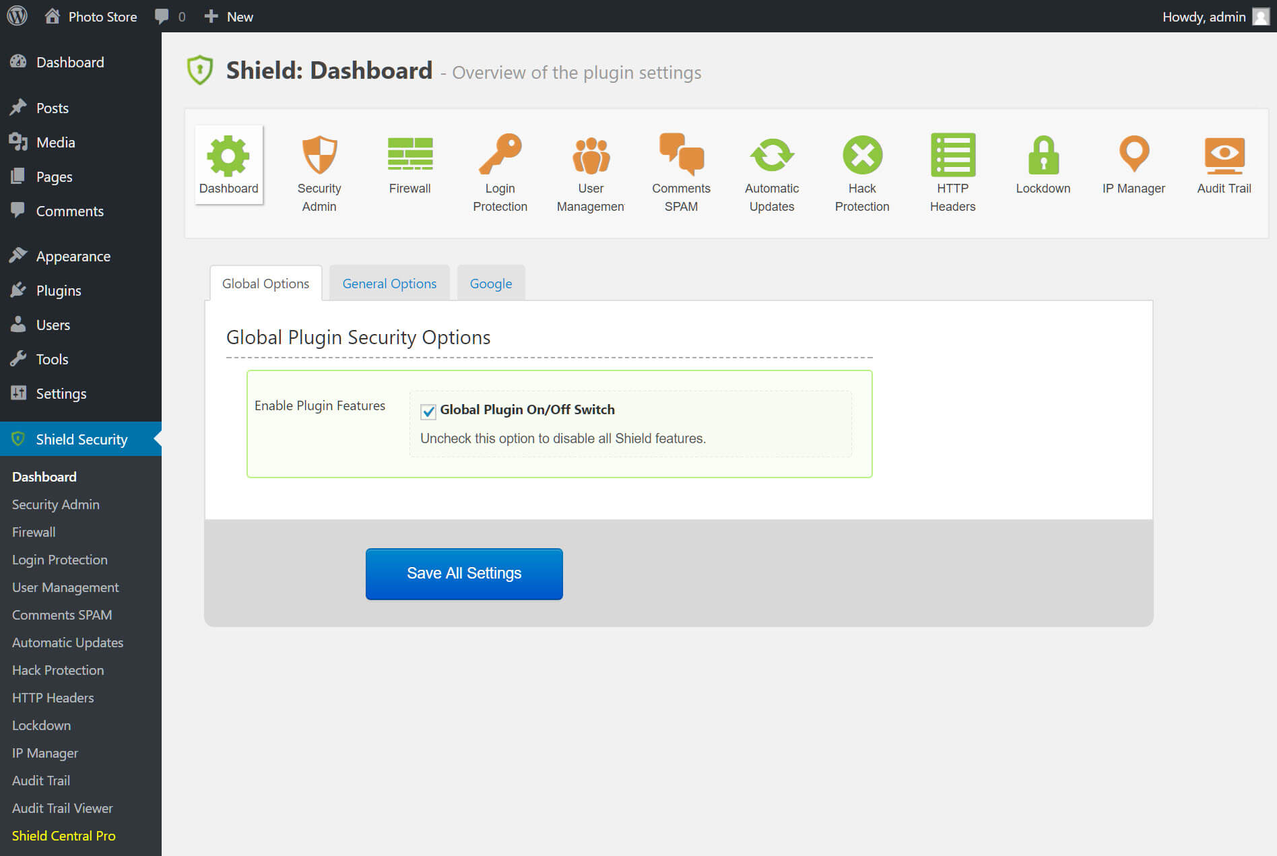Image resolution: width=1277 pixels, height=856 pixels.
Task: Click the Global Plugin On/Off Switch label
Action: [x=527, y=409]
